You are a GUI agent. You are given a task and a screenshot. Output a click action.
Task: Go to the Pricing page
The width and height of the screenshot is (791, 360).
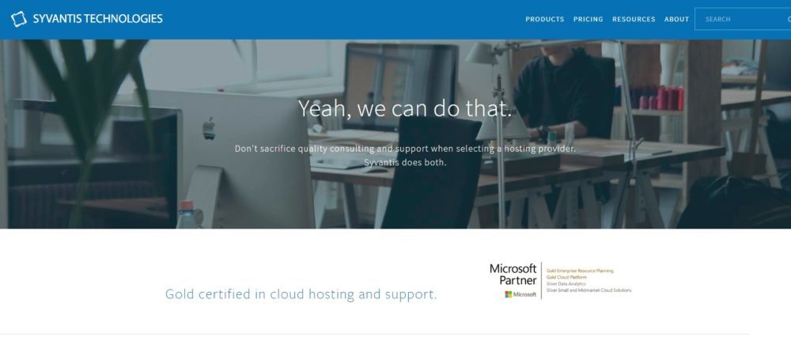[588, 19]
